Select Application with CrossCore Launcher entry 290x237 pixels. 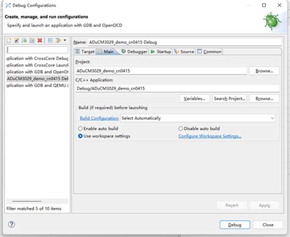point(37,65)
